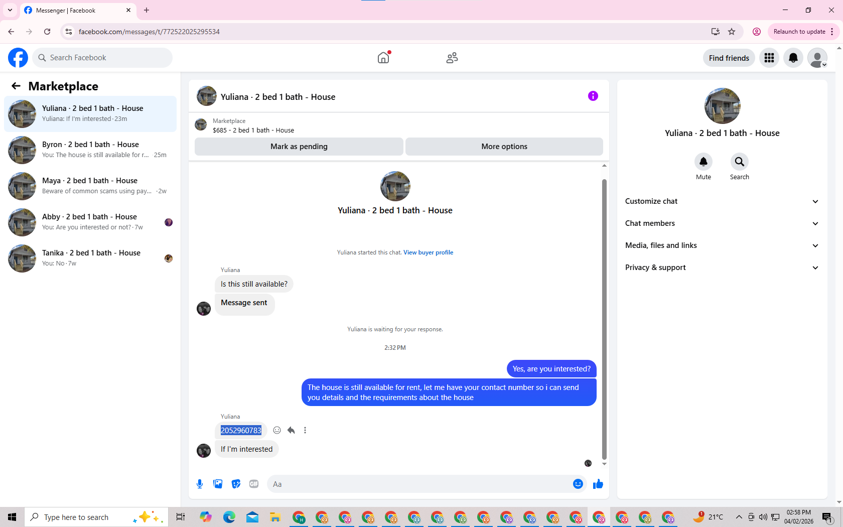Image resolution: width=843 pixels, height=527 pixels.
Task: Open the emoji picker in message box
Action: (x=578, y=484)
